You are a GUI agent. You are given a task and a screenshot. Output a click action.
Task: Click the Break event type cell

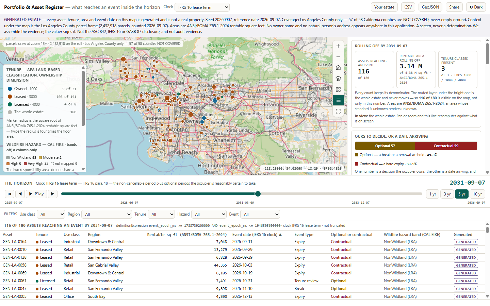pos(299,289)
